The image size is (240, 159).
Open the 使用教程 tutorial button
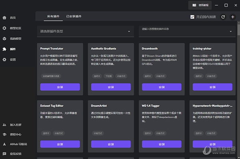(x=200, y=5)
